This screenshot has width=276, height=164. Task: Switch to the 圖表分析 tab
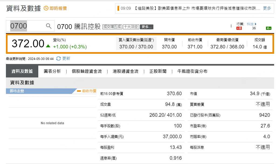[52, 71]
